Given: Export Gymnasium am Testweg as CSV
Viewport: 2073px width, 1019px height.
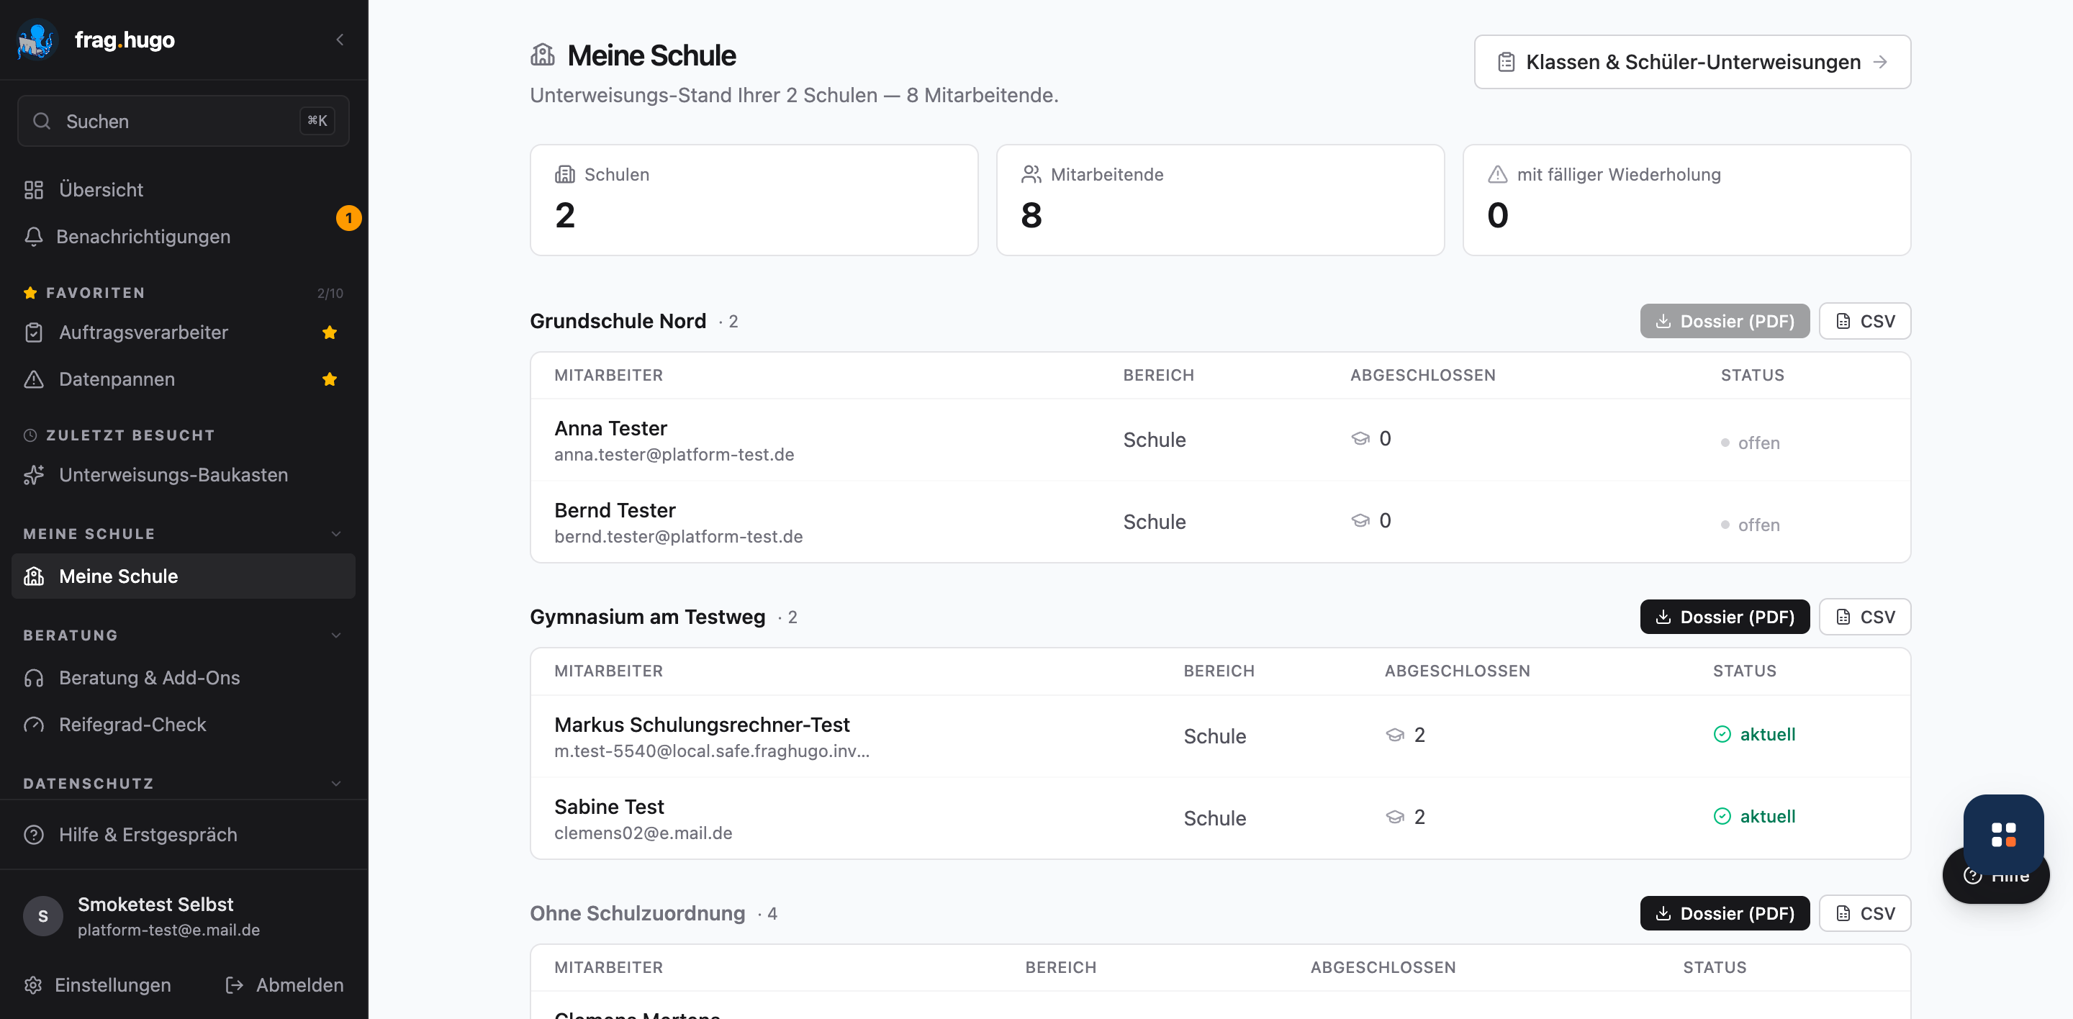Looking at the screenshot, I should [x=1864, y=617].
